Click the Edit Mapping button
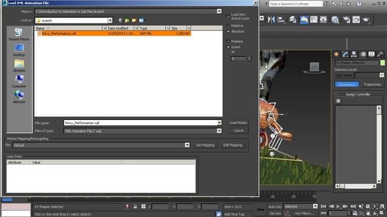387x217 pixels. [232, 145]
